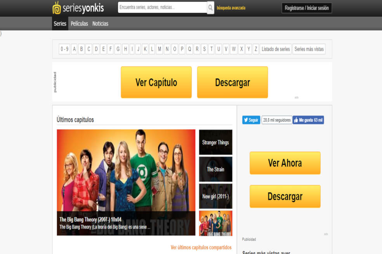Filter series by letter U
The height and width of the screenshot is (254, 382).
click(219, 49)
